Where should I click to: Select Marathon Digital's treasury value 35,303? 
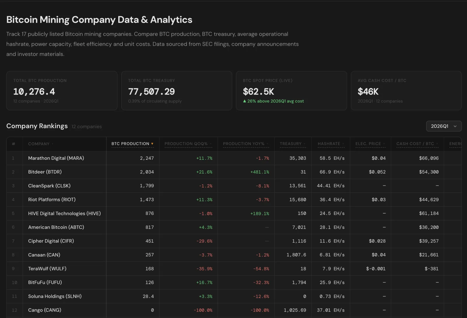pyautogui.click(x=298, y=158)
